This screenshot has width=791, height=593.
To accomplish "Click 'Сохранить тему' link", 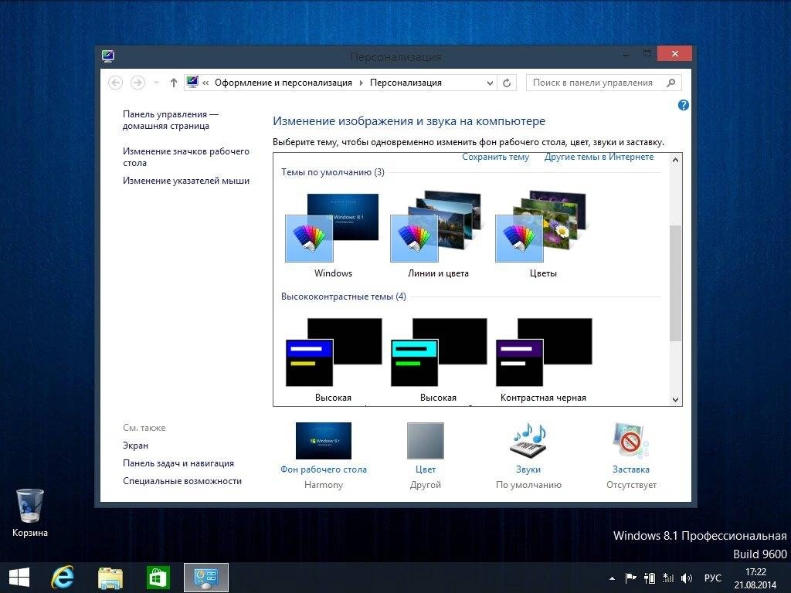I will [x=495, y=157].
